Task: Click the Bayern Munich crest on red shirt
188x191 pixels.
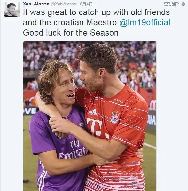Action: pos(115,117)
